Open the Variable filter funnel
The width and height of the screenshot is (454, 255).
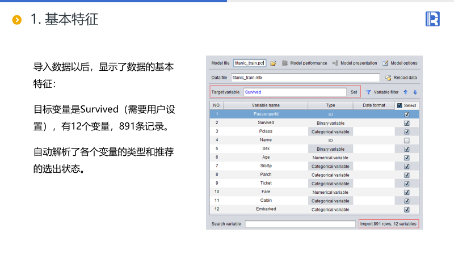(x=368, y=92)
